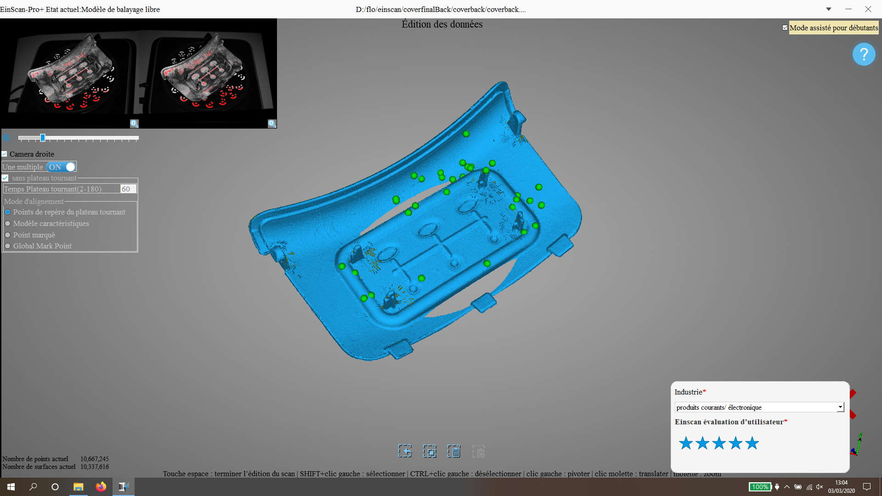Click the brightness icon beside the slider
The width and height of the screenshot is (882, 496).
6,138
